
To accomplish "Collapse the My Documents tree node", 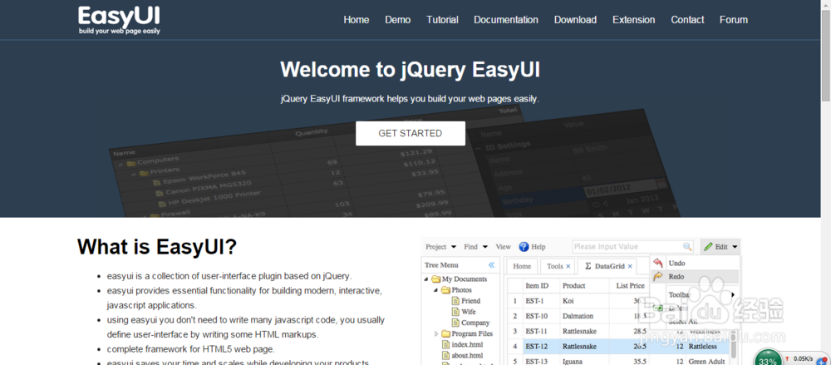I will tap(426, 279).
